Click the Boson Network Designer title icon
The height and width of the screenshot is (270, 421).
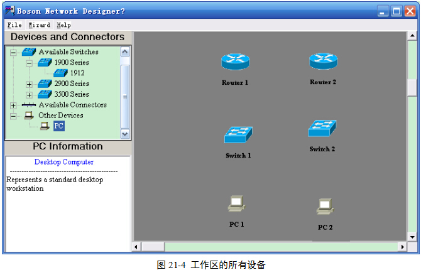click(10, 11)
